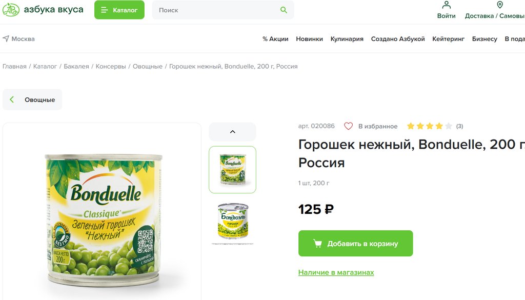Open Наличие в магазинах link
525x300 pixels.
[336, 272]
